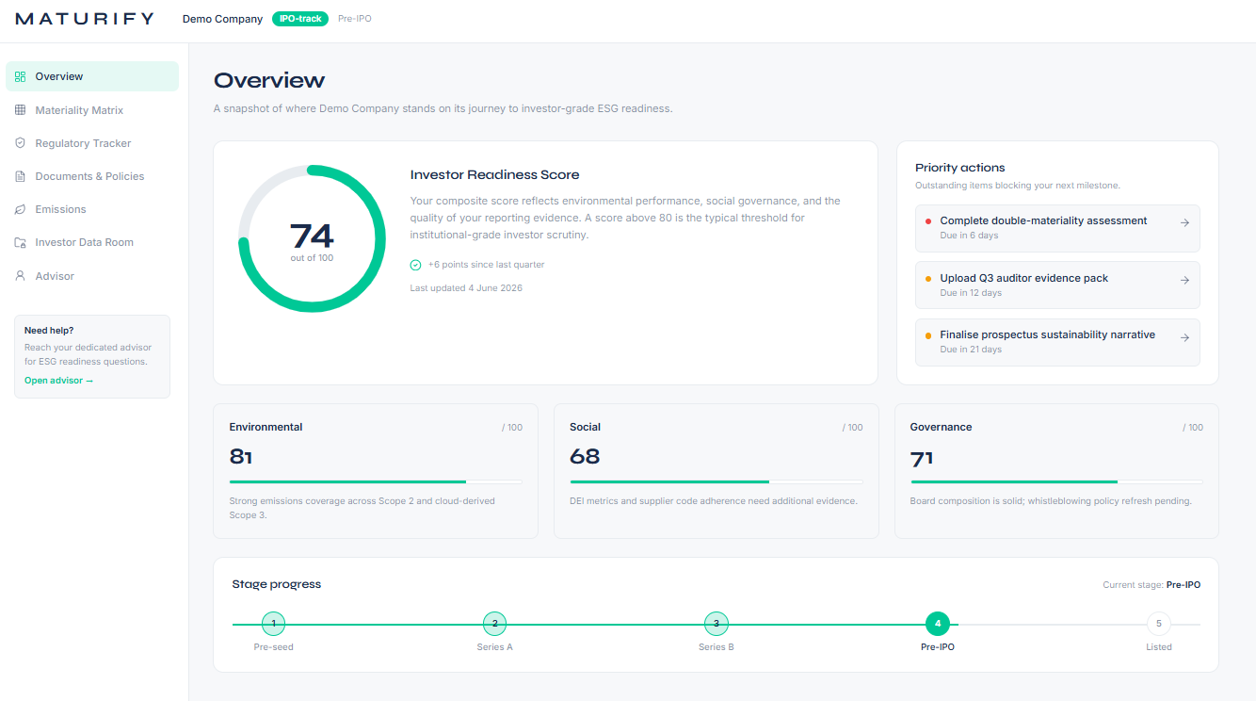The image size is (1256, 701).
Task: Select stage 5 Listed marker
Action: [1159, 624]
